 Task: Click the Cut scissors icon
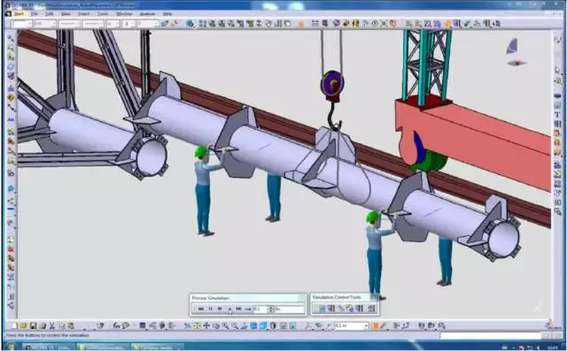tap(51, 326)
